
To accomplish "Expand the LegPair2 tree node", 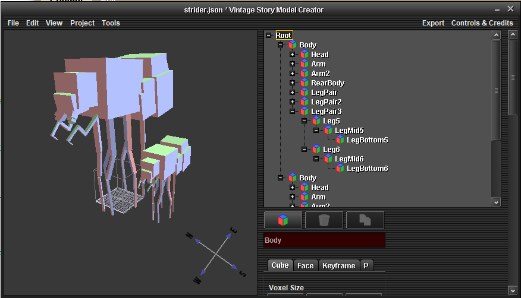I will tap(292, 102).
